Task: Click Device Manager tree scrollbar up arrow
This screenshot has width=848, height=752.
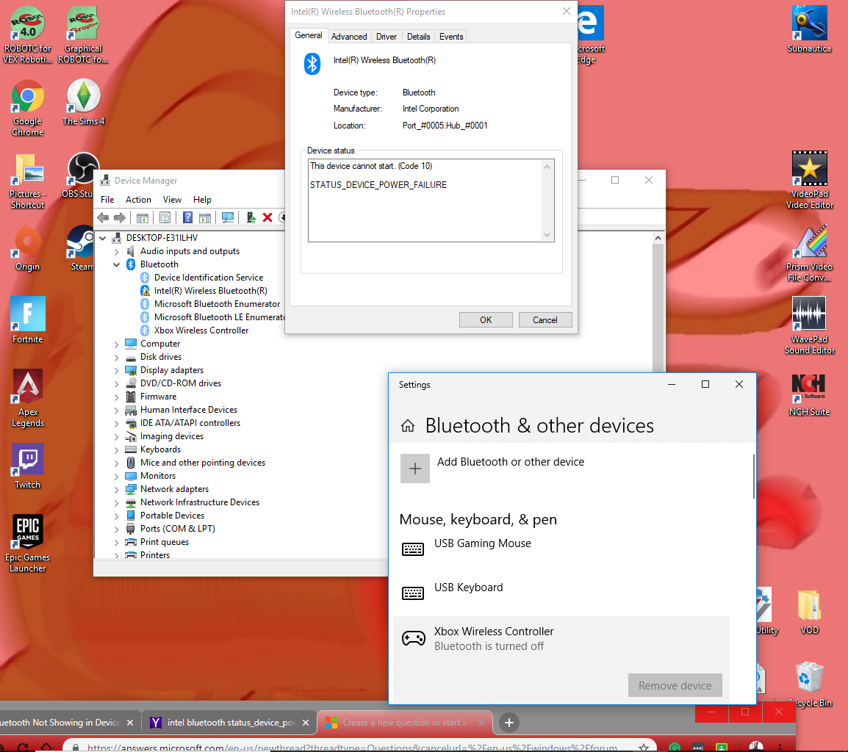Action: [x=658, y=238]
